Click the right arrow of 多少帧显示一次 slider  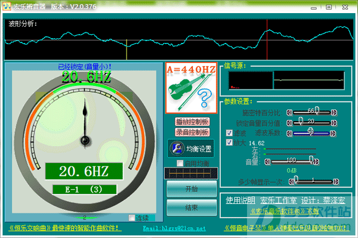(336, 182)
